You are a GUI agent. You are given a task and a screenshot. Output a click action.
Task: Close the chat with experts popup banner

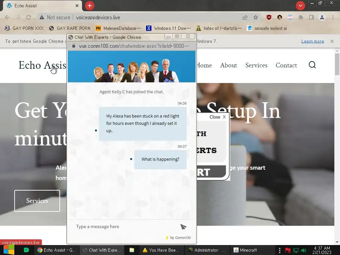click(x=218, y=117)
